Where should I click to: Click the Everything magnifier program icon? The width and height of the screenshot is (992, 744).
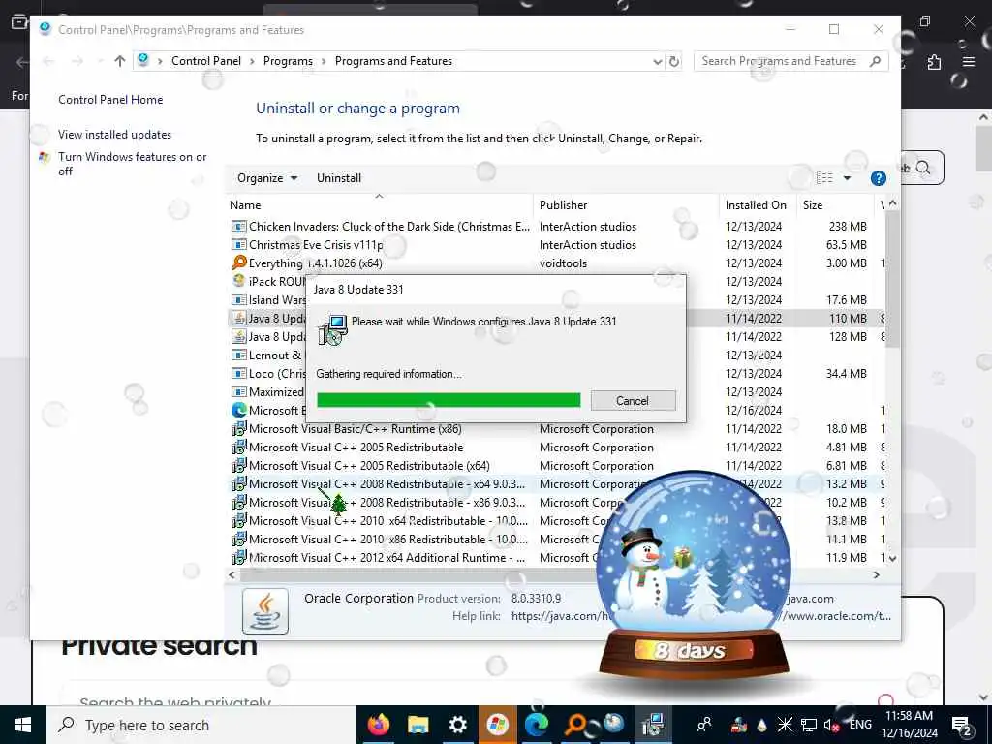point(239,262)
